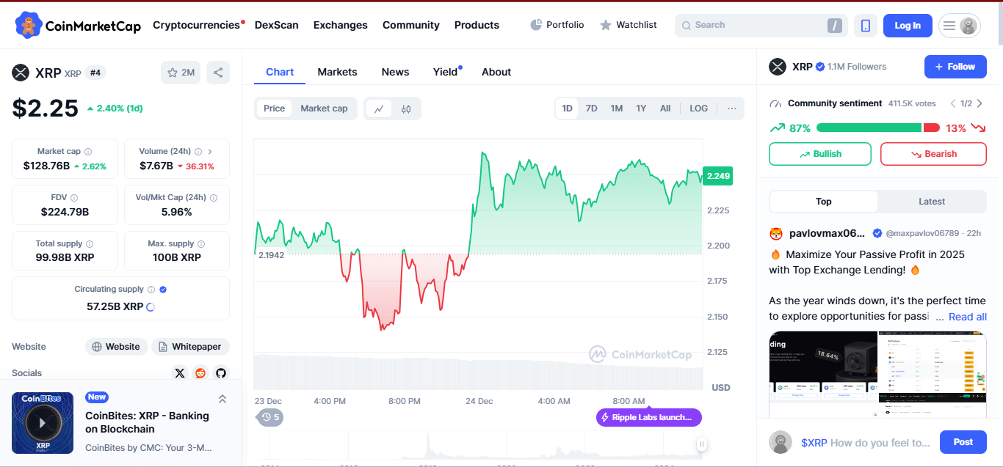Screen dimensions: 1003x467
Task: Click Total supply info icon
Action: 90,244
